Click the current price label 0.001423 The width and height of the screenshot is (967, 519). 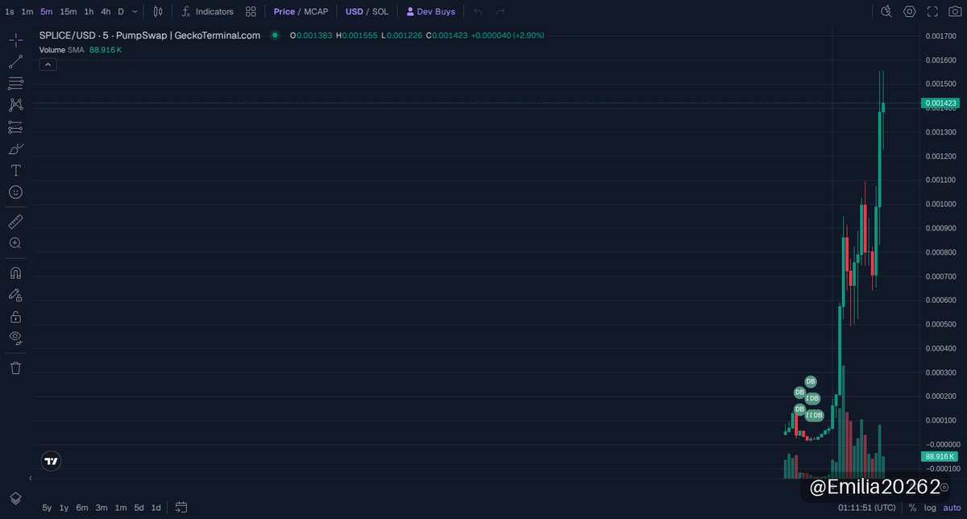tap(940, 103)
